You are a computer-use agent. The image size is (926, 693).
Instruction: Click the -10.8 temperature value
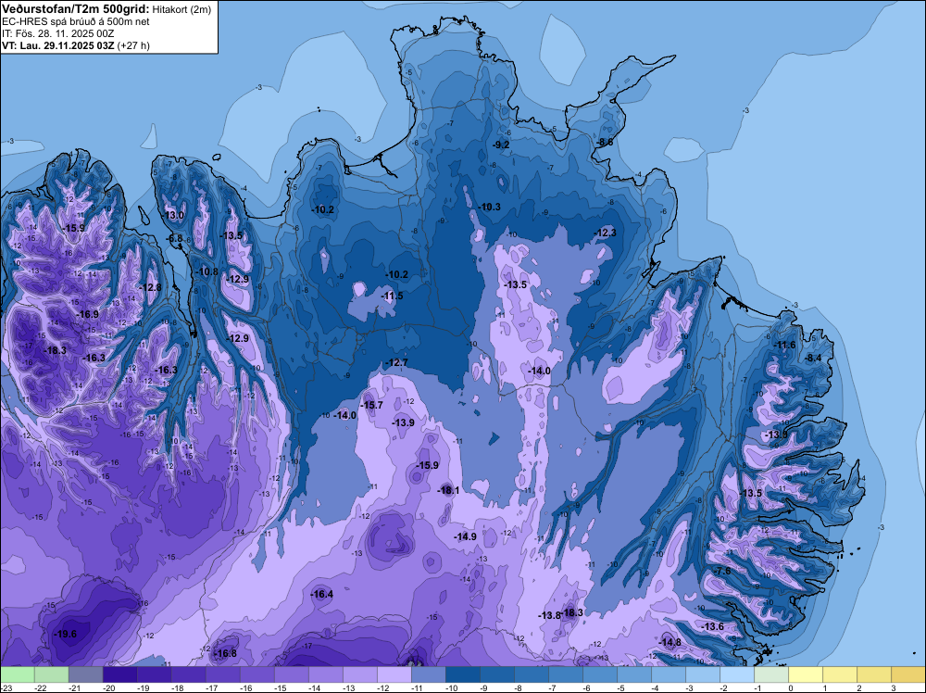pos(207,271)
